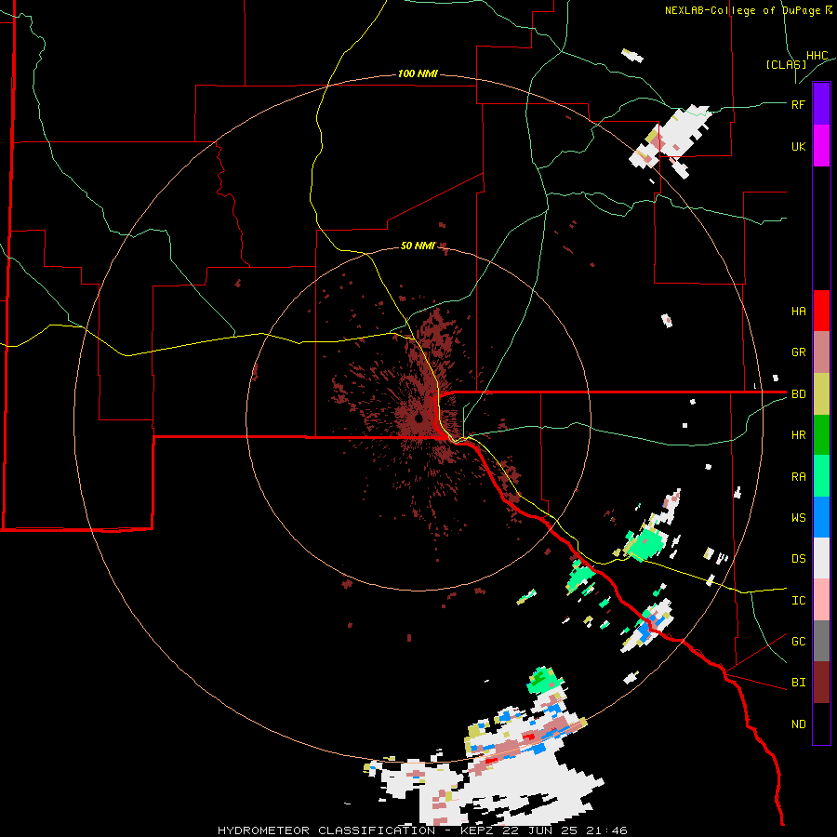Select the GC gray legend swatch
The height and width of the screenshot is (837, 837).
pos(821,641)
